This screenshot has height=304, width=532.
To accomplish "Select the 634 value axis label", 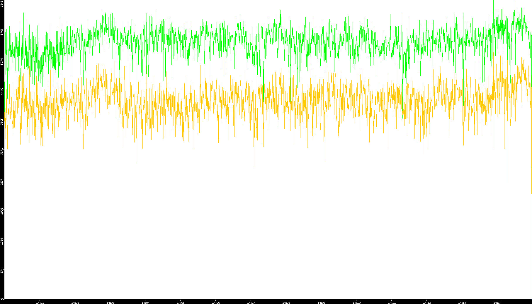I will point(2,271).
